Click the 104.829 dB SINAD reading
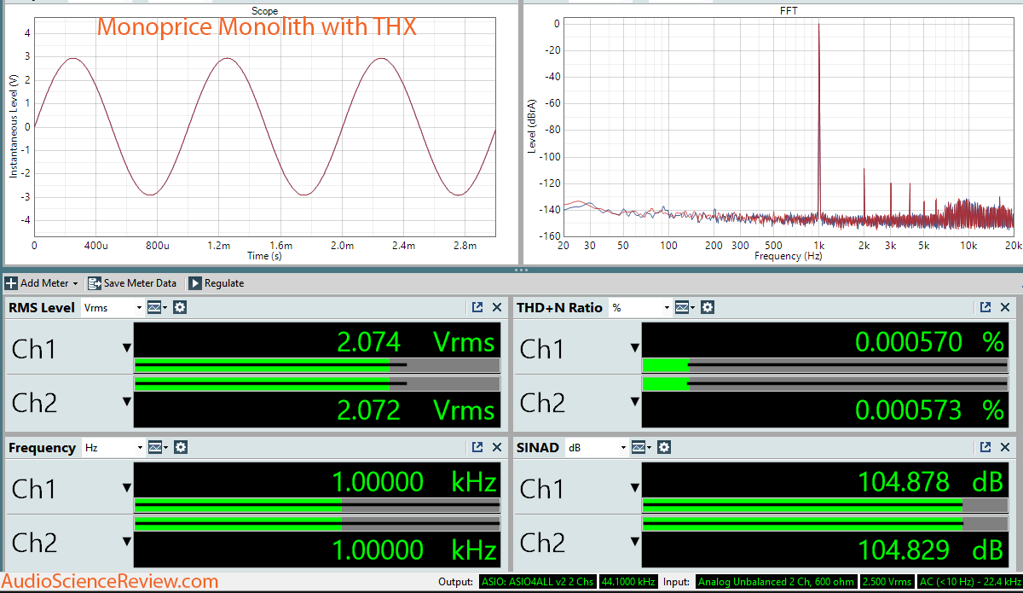 click(x=931, y=550)
